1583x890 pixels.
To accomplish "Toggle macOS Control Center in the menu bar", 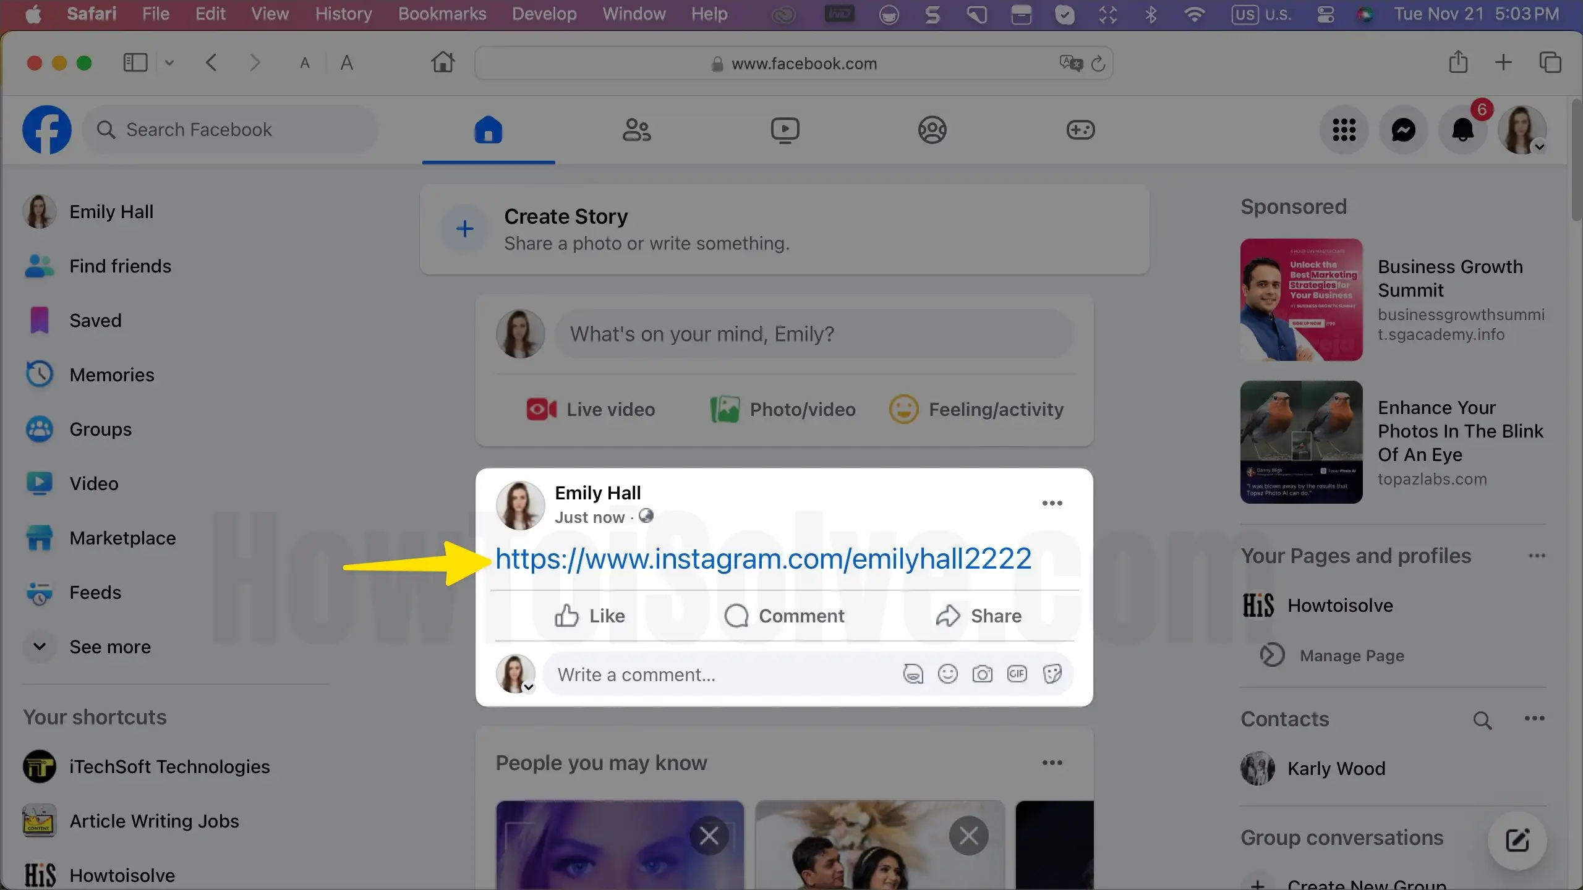I will point(1325,14).
